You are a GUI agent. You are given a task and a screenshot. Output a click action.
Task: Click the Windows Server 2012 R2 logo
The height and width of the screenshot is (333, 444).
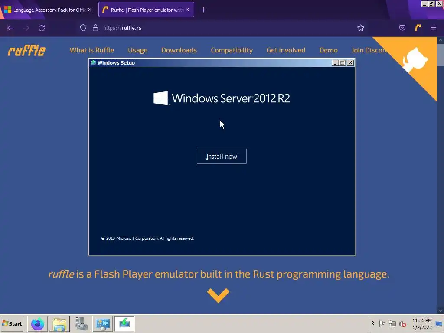(x=222, y=98)
